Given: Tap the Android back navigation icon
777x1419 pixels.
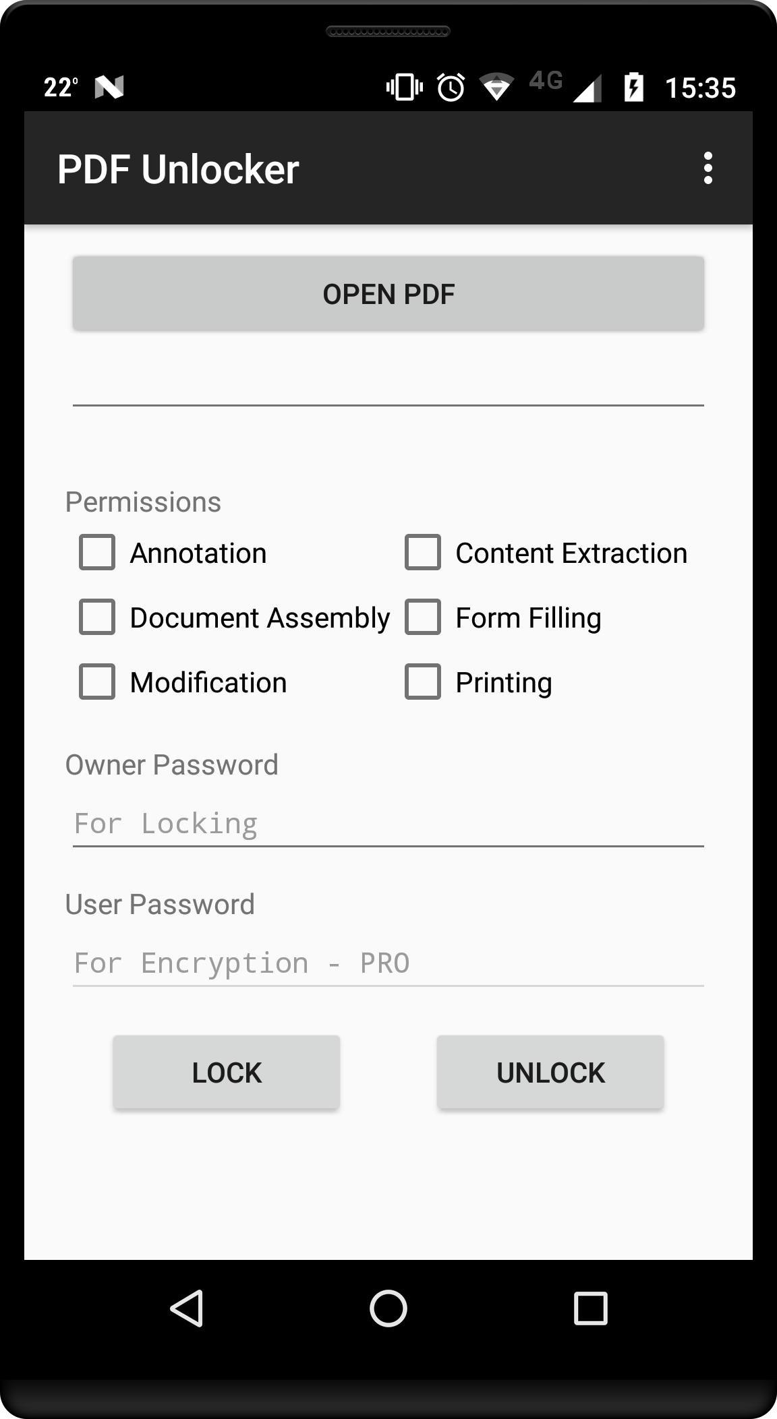Looking at the screenshot, I should coord(187,1308).
